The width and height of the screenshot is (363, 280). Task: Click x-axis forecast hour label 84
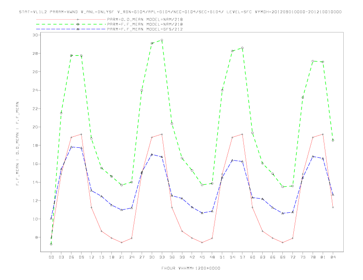[x=333, y=257]
